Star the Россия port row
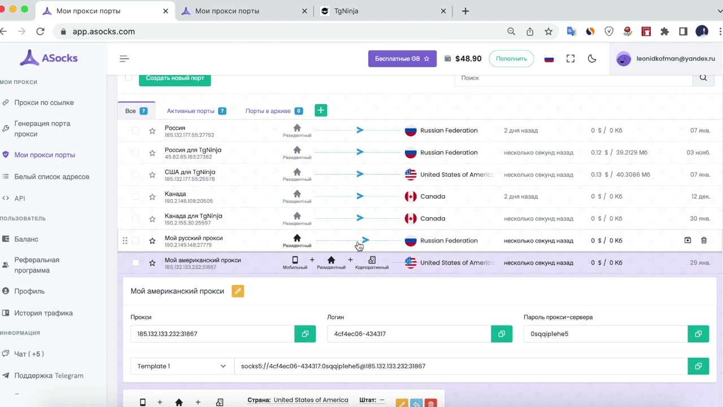 click(x=152, y=131)
